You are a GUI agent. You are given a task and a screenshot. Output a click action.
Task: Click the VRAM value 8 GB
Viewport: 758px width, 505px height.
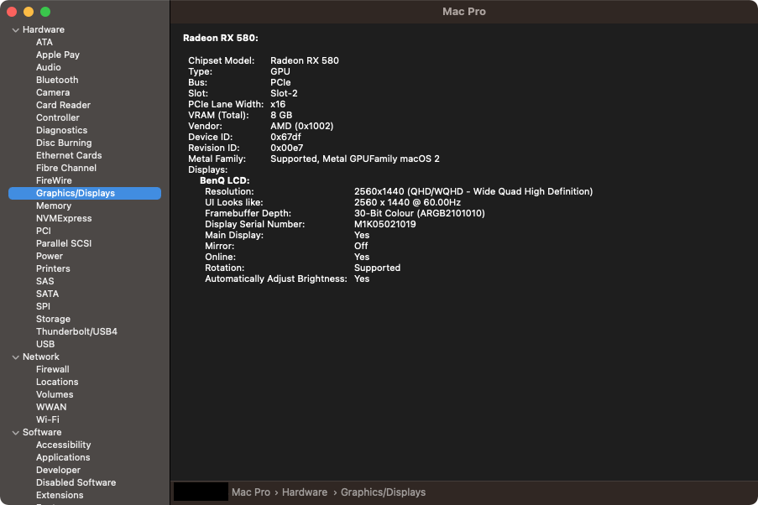coord(281,115)
